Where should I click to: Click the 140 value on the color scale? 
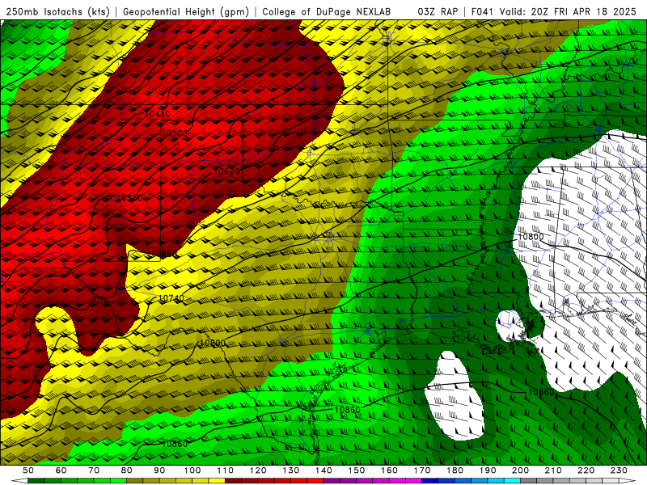tap(323, 470)
